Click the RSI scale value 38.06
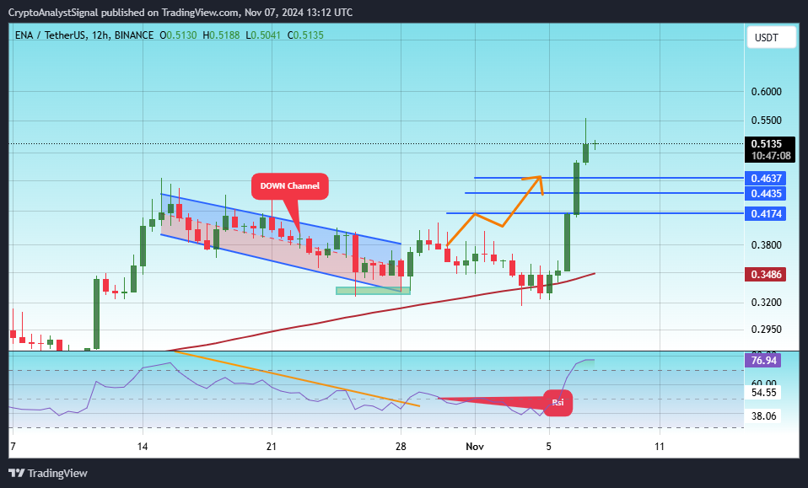 coord(763,416)
